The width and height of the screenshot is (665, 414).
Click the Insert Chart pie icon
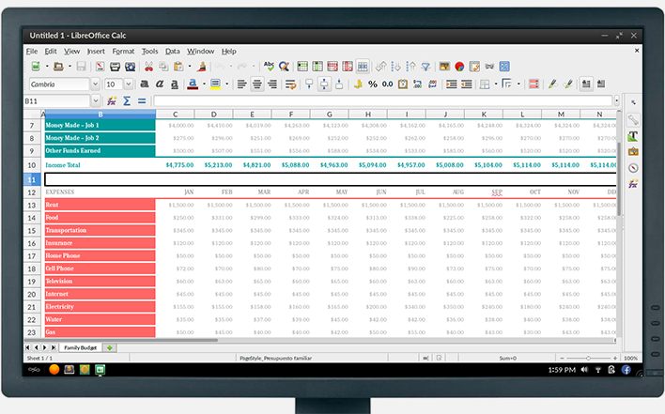pos(459,68)
